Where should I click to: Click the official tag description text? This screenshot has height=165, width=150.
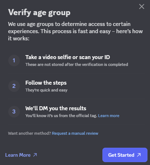61,116
